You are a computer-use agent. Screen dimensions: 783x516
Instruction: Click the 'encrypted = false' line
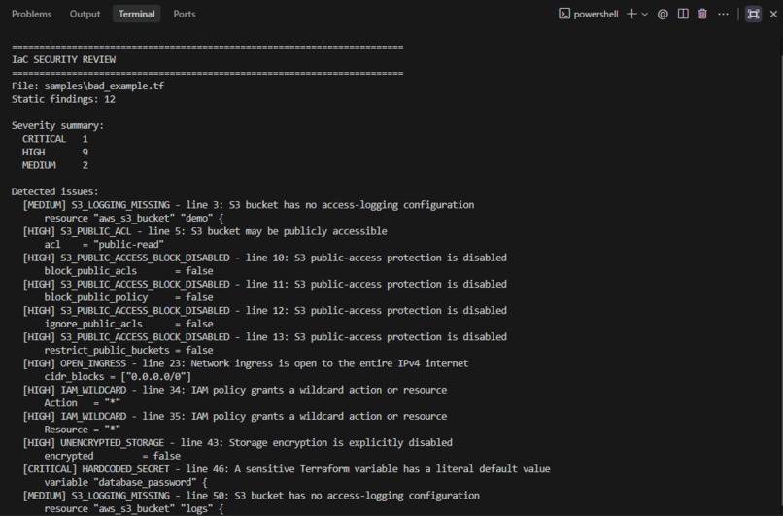point(113,456)
